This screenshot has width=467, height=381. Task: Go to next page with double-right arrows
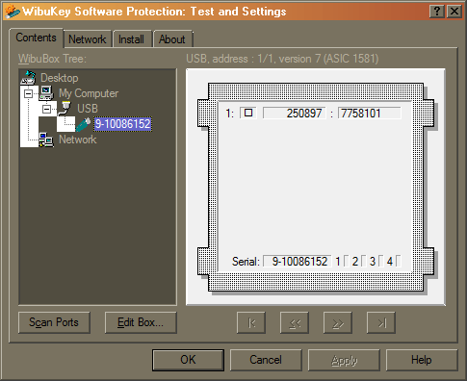pyautogui.click(x=338, y=322)
